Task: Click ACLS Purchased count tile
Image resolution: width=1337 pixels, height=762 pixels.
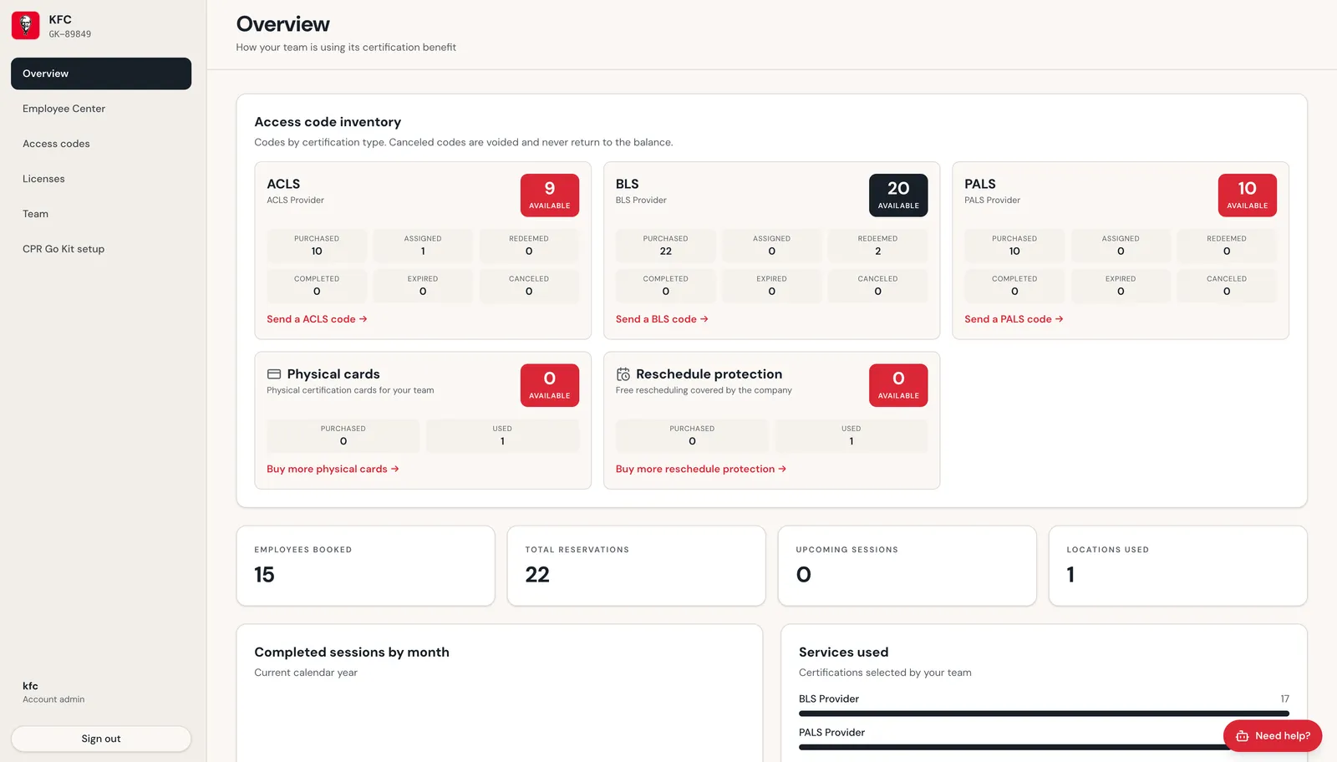Action: [317, 246]
